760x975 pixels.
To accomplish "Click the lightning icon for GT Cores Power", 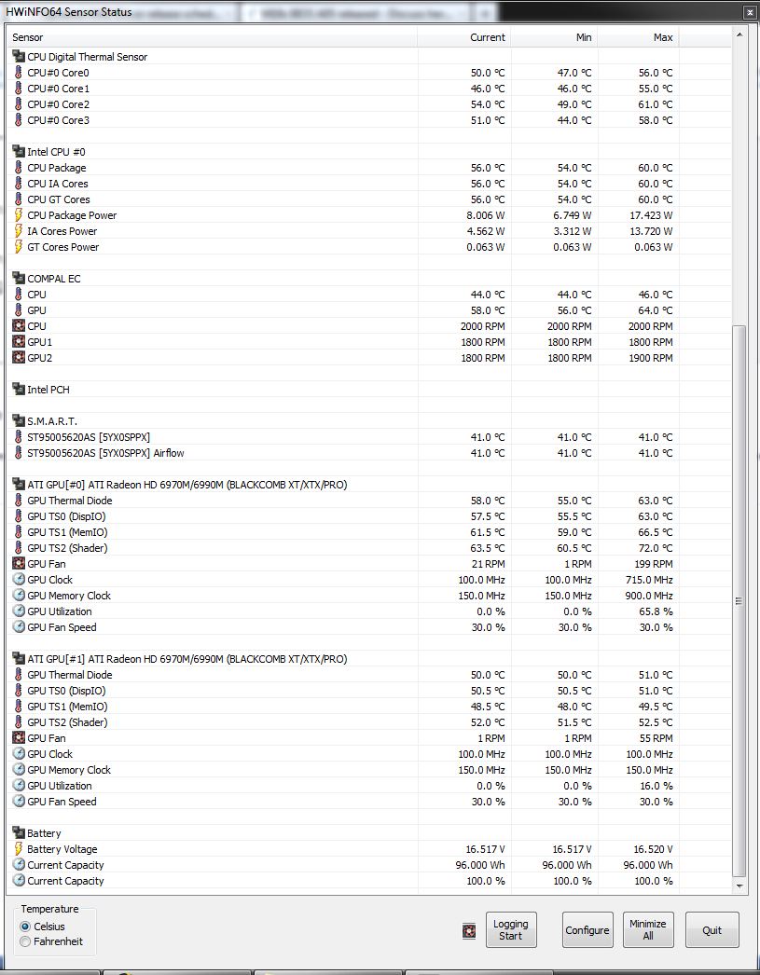I will 19,247.
